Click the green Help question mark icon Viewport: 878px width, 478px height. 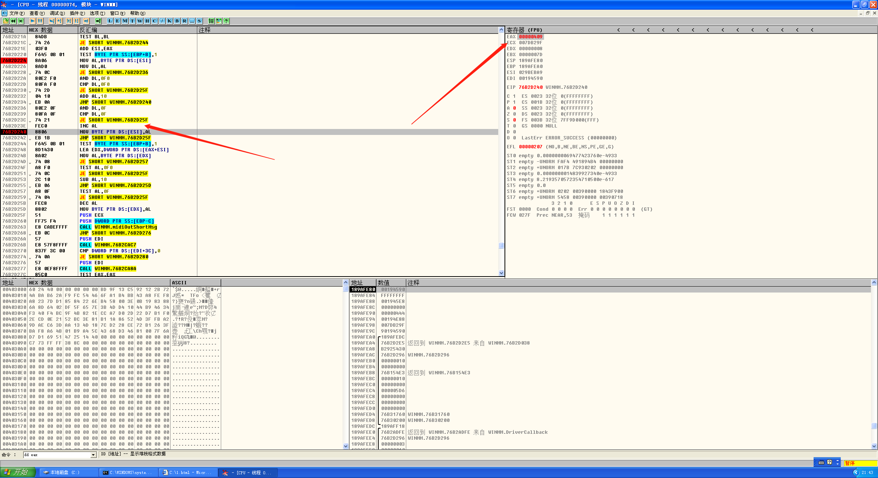tap(226, 21)
